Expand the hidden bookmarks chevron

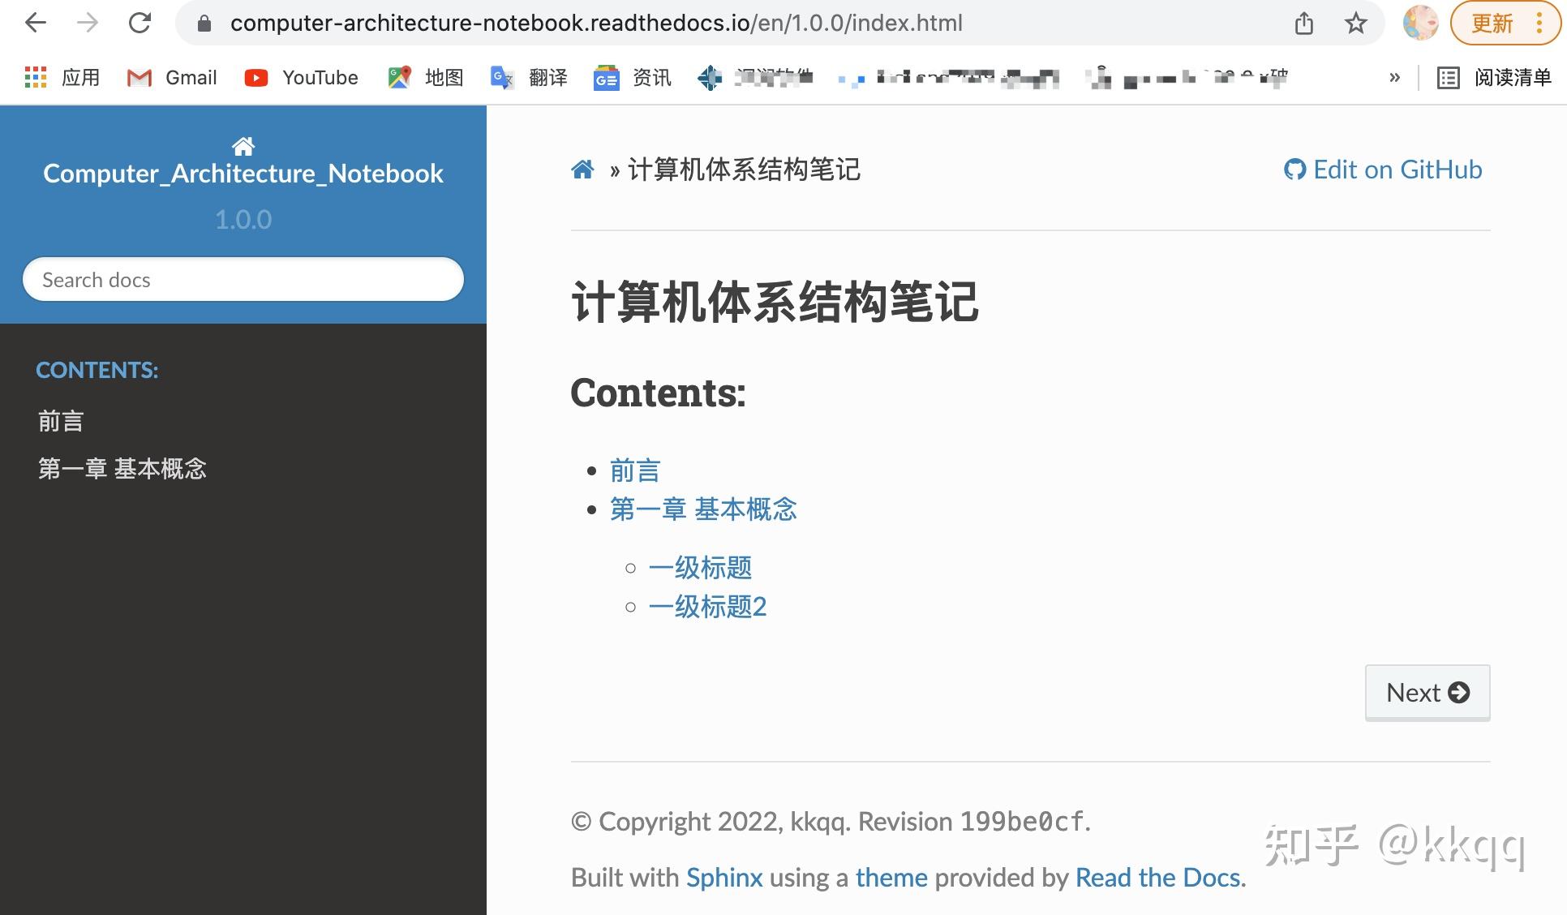(1396, 77)
